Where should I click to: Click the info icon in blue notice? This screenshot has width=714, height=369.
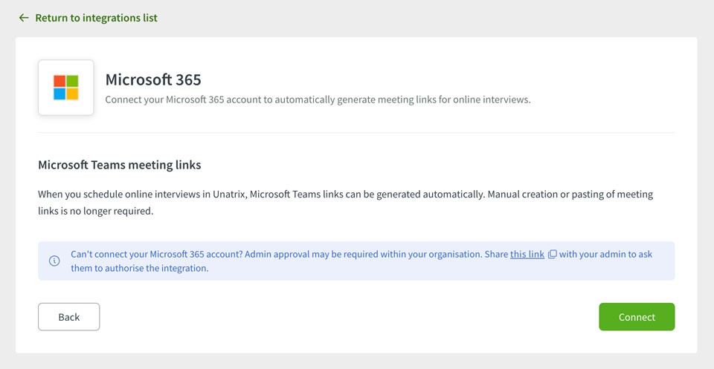pos(54,261)
